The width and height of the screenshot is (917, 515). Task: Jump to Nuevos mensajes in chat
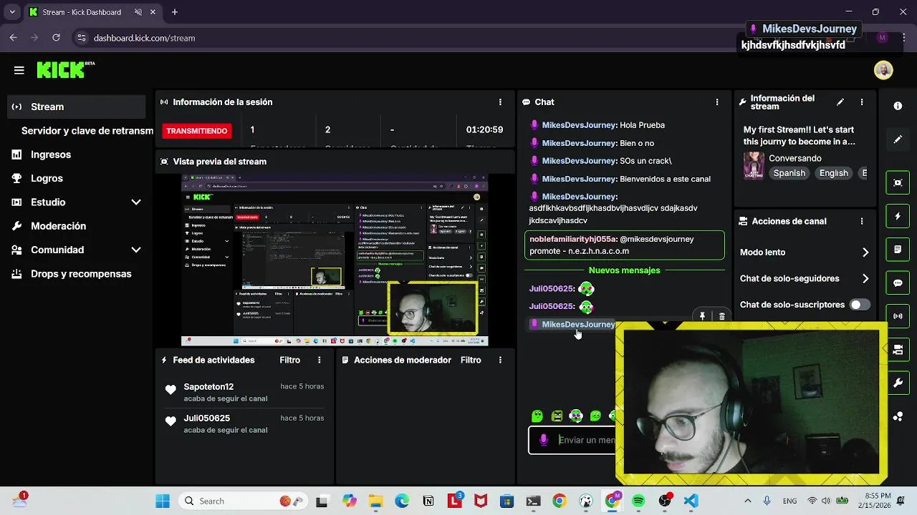624,270
